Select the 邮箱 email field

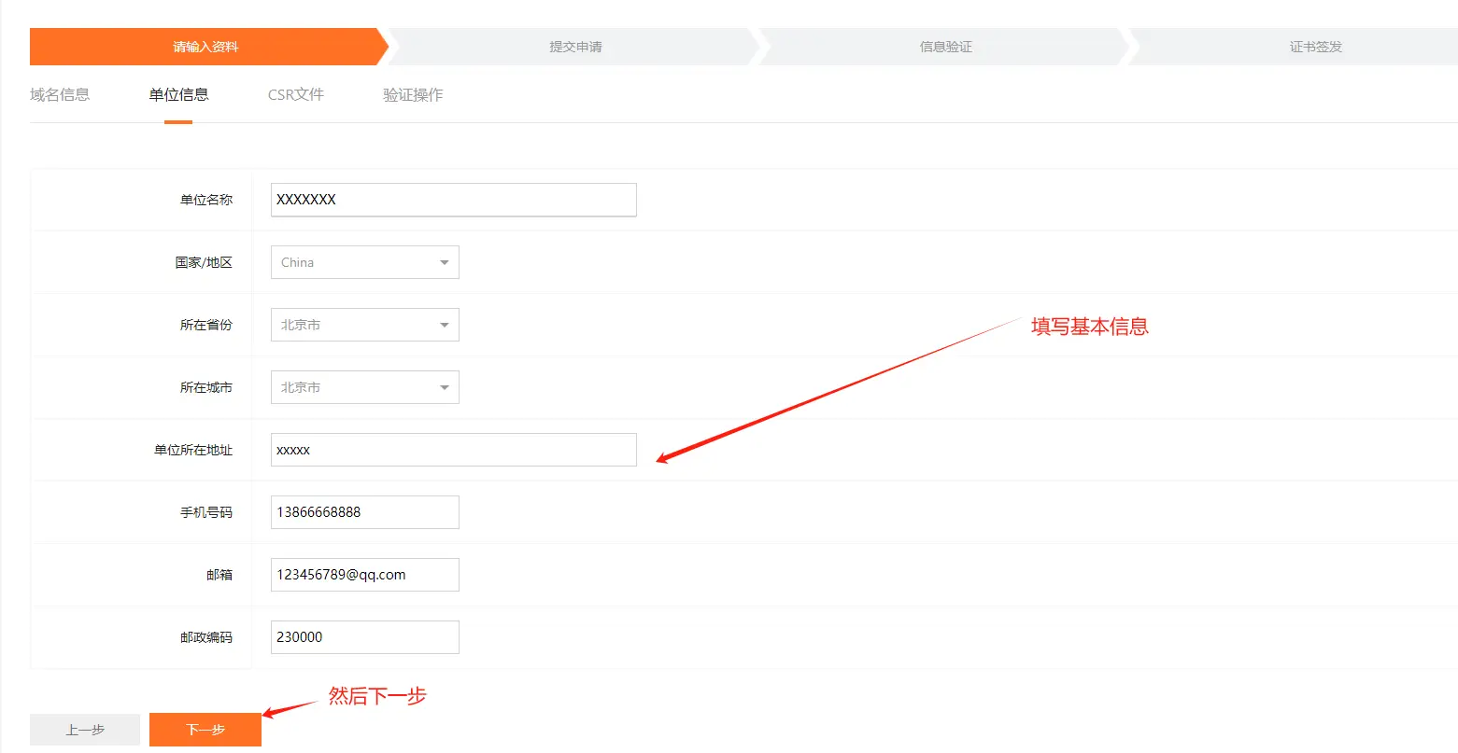(x=364, y=575)
